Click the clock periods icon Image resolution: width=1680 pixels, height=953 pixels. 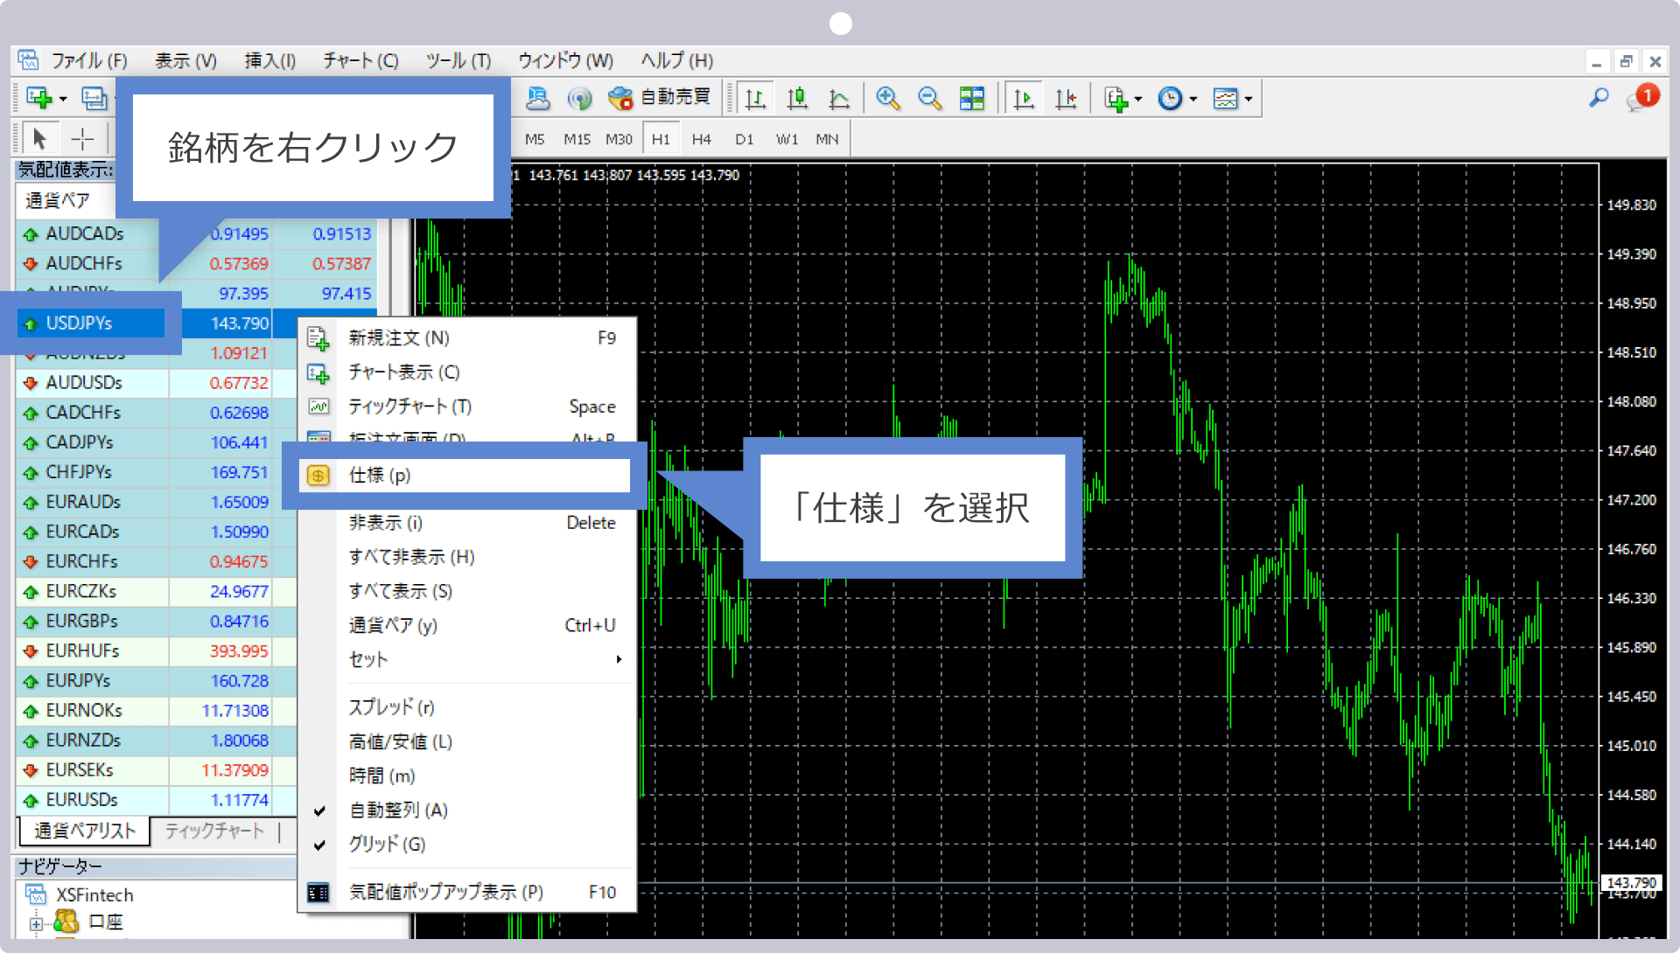pos(1170,98)
